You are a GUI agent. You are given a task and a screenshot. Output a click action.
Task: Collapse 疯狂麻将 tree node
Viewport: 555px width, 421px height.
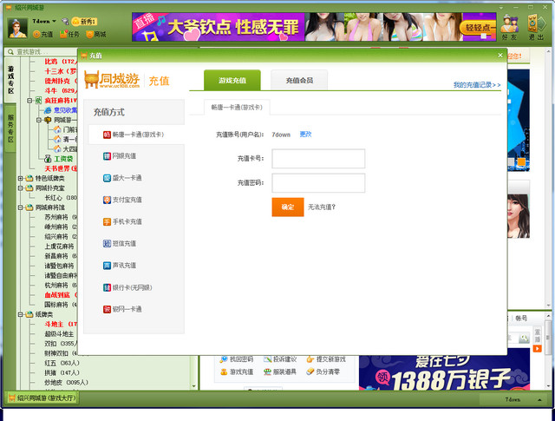(29, 101)
